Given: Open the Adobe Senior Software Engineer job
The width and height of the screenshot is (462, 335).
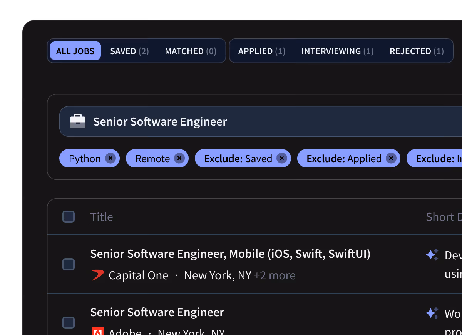Looking at the screenshot, I should click(157, 312).
